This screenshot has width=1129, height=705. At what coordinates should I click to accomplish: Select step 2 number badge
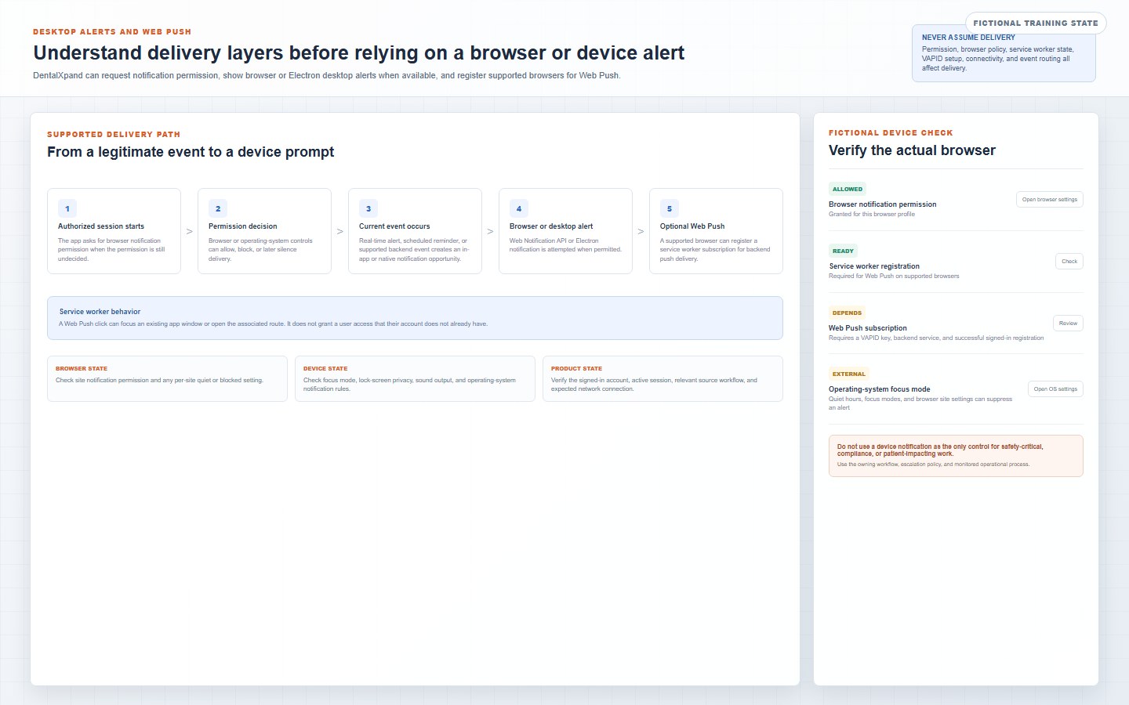218,208
